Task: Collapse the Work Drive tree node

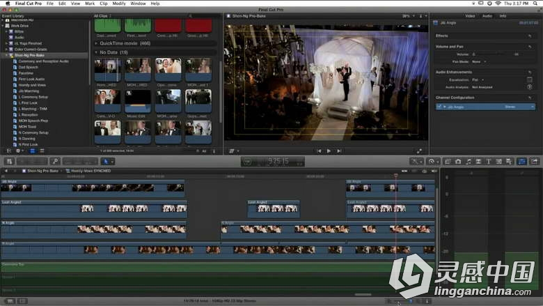Action: click(x=3, y=26)
